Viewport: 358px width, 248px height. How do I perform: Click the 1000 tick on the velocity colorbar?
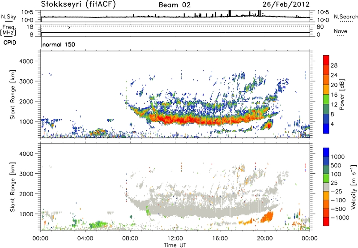point(338,157)
